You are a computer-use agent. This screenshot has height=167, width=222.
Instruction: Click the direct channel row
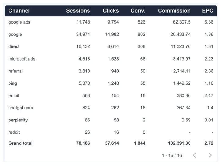[14, 46]
